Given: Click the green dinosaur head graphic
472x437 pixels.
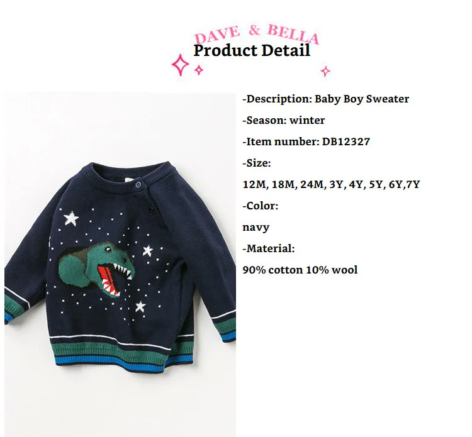Looking at the screenshot, I should [x=96, y=269].
